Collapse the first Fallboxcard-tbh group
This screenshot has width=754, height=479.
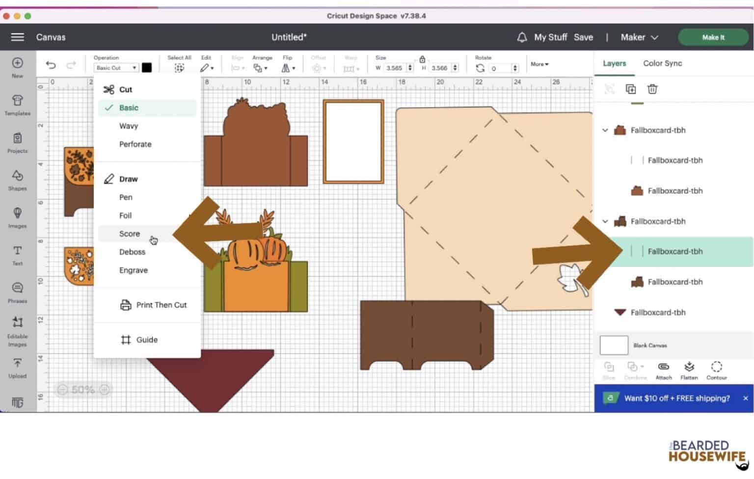(x=605, y=131)
